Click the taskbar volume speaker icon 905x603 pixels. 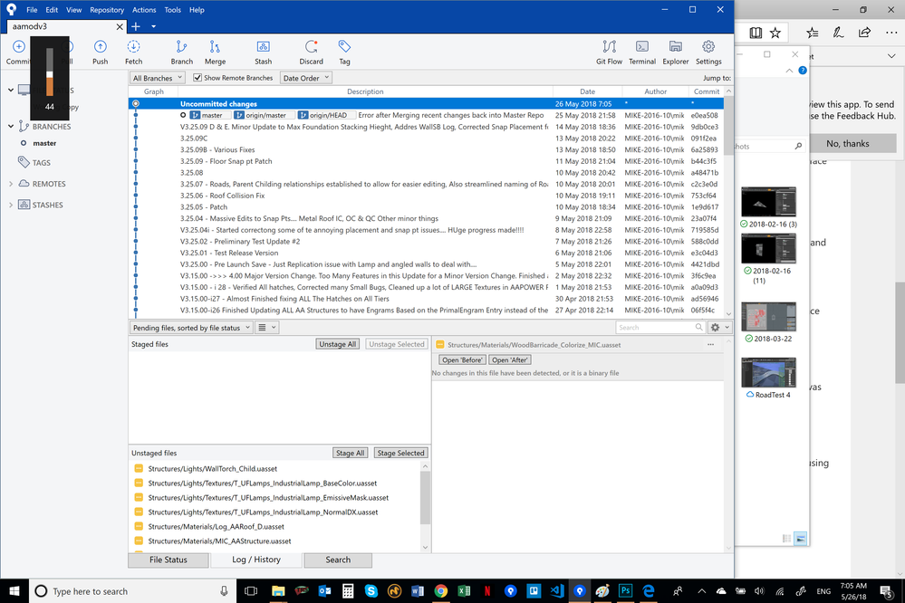pos(759,591)
